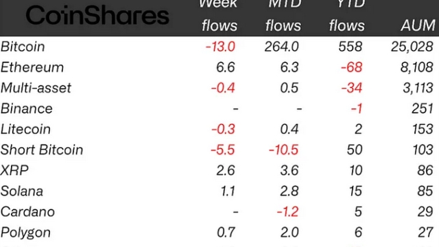
Task: Click the Solana row label
Action: click(x=22, y=191)
